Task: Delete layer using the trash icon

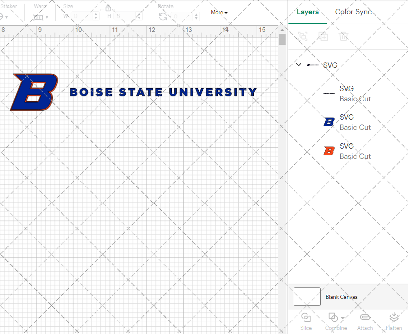Action: [x=344, y=36]
